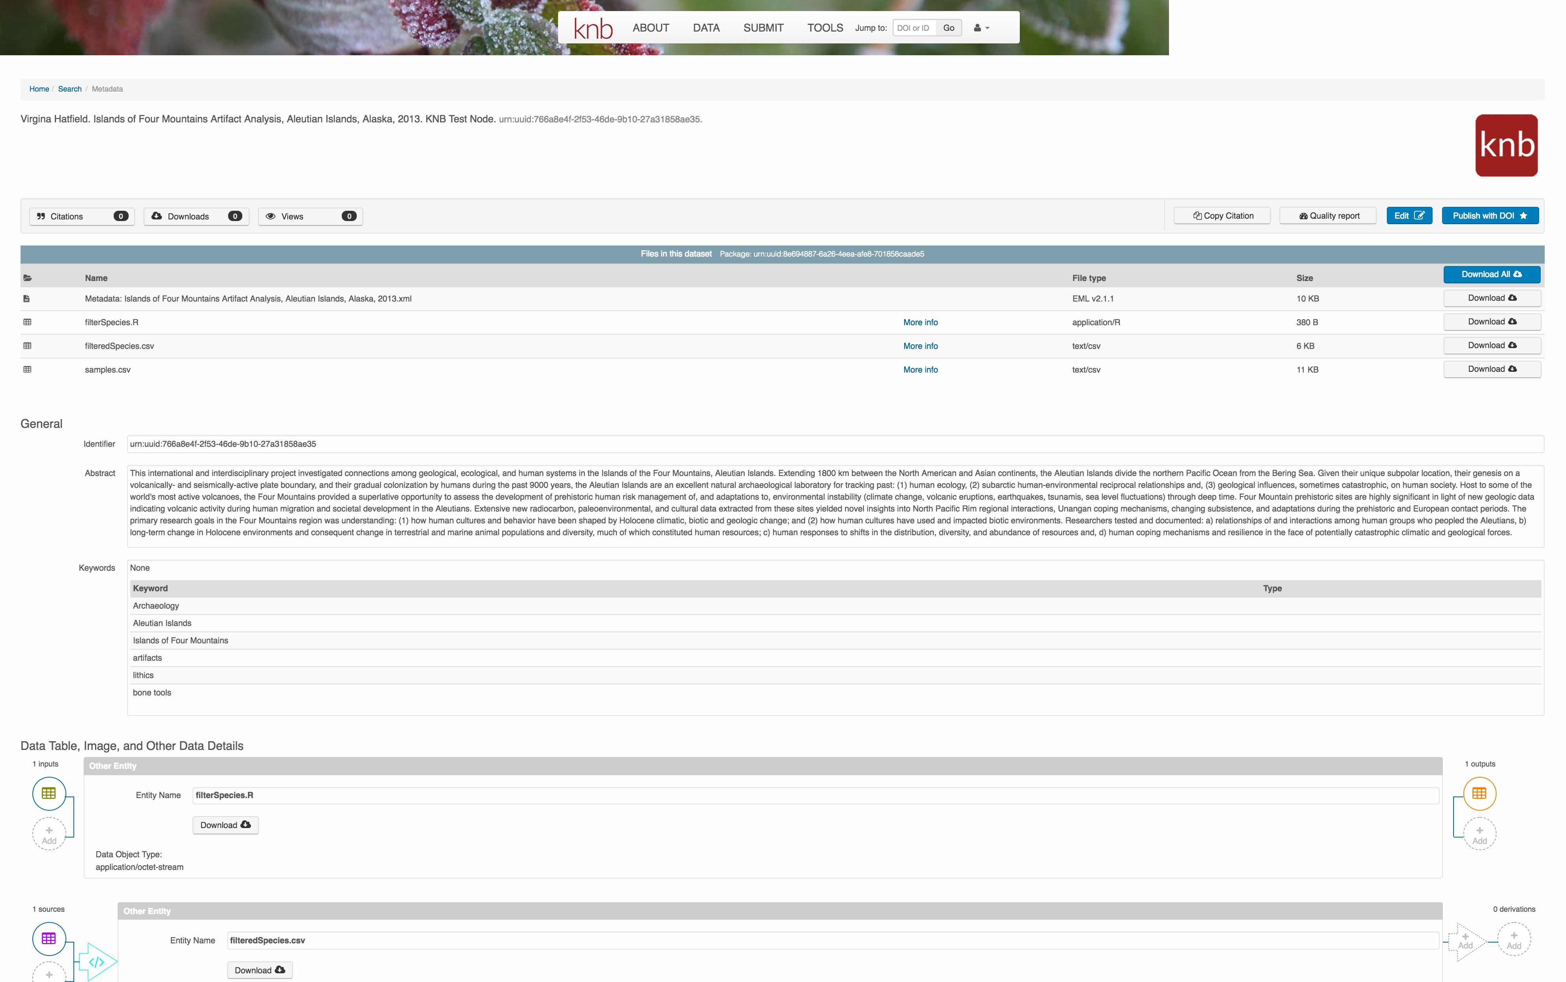Viewport: 1566px width, 982px height.
Task: Add an output to filterSpecies.R
Action: (x=1480, y=834)
